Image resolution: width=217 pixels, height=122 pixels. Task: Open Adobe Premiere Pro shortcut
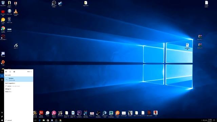(x=79, y=114)
